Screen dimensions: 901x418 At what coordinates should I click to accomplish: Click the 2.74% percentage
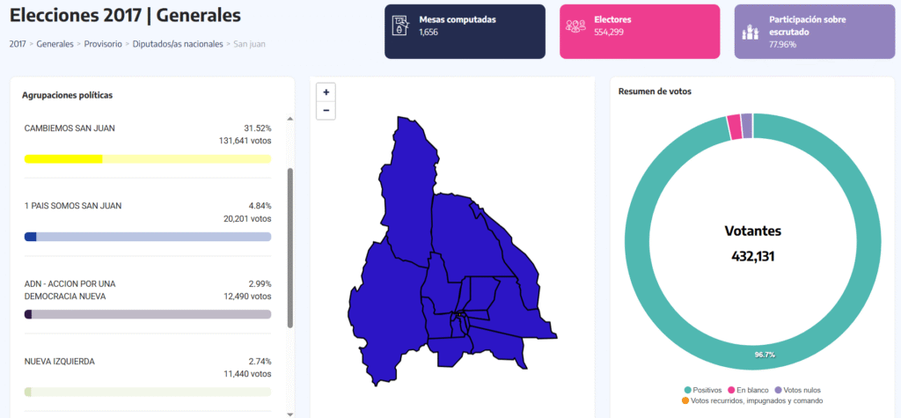point(260,362)
